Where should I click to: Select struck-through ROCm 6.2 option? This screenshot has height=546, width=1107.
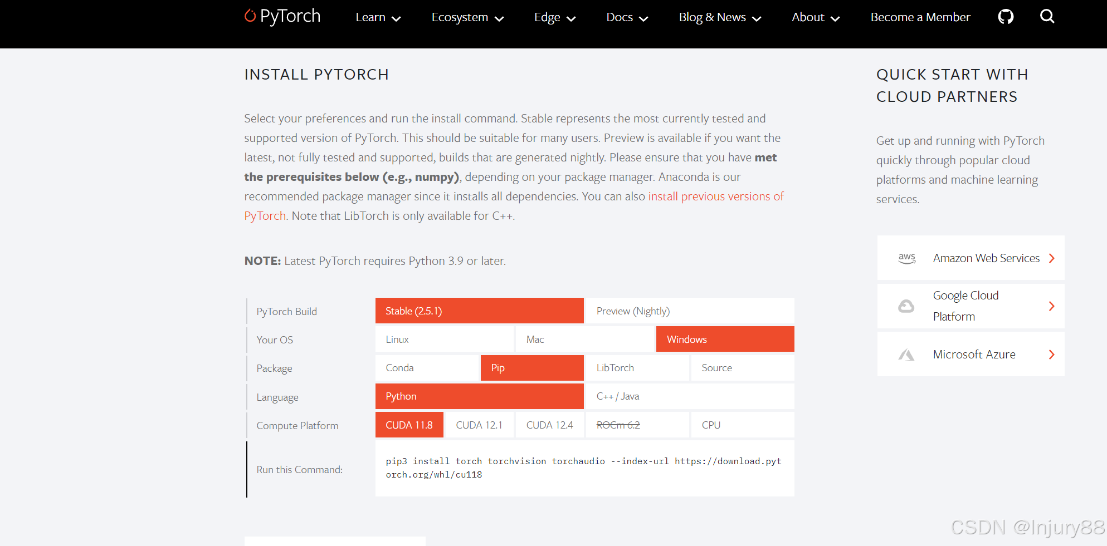(x=637, y=425)
